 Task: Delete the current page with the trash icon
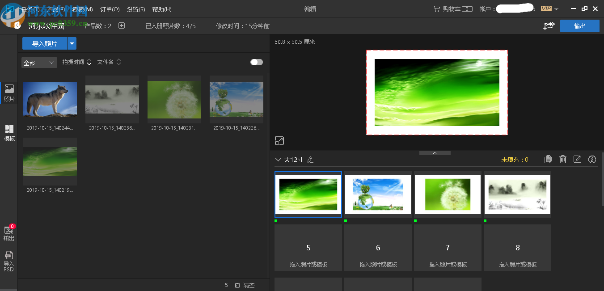pos(562,159)
